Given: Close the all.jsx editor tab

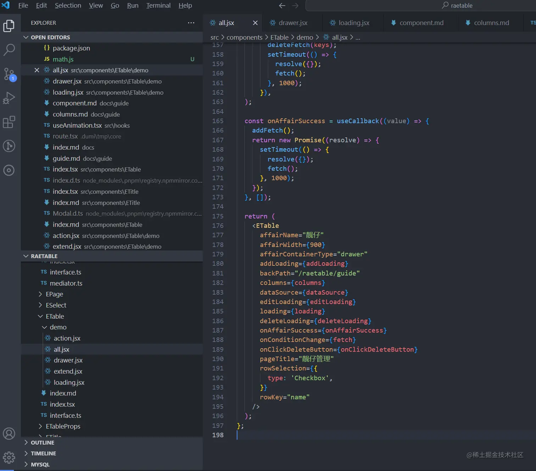Looking at the screenshot, I should 255,23.
